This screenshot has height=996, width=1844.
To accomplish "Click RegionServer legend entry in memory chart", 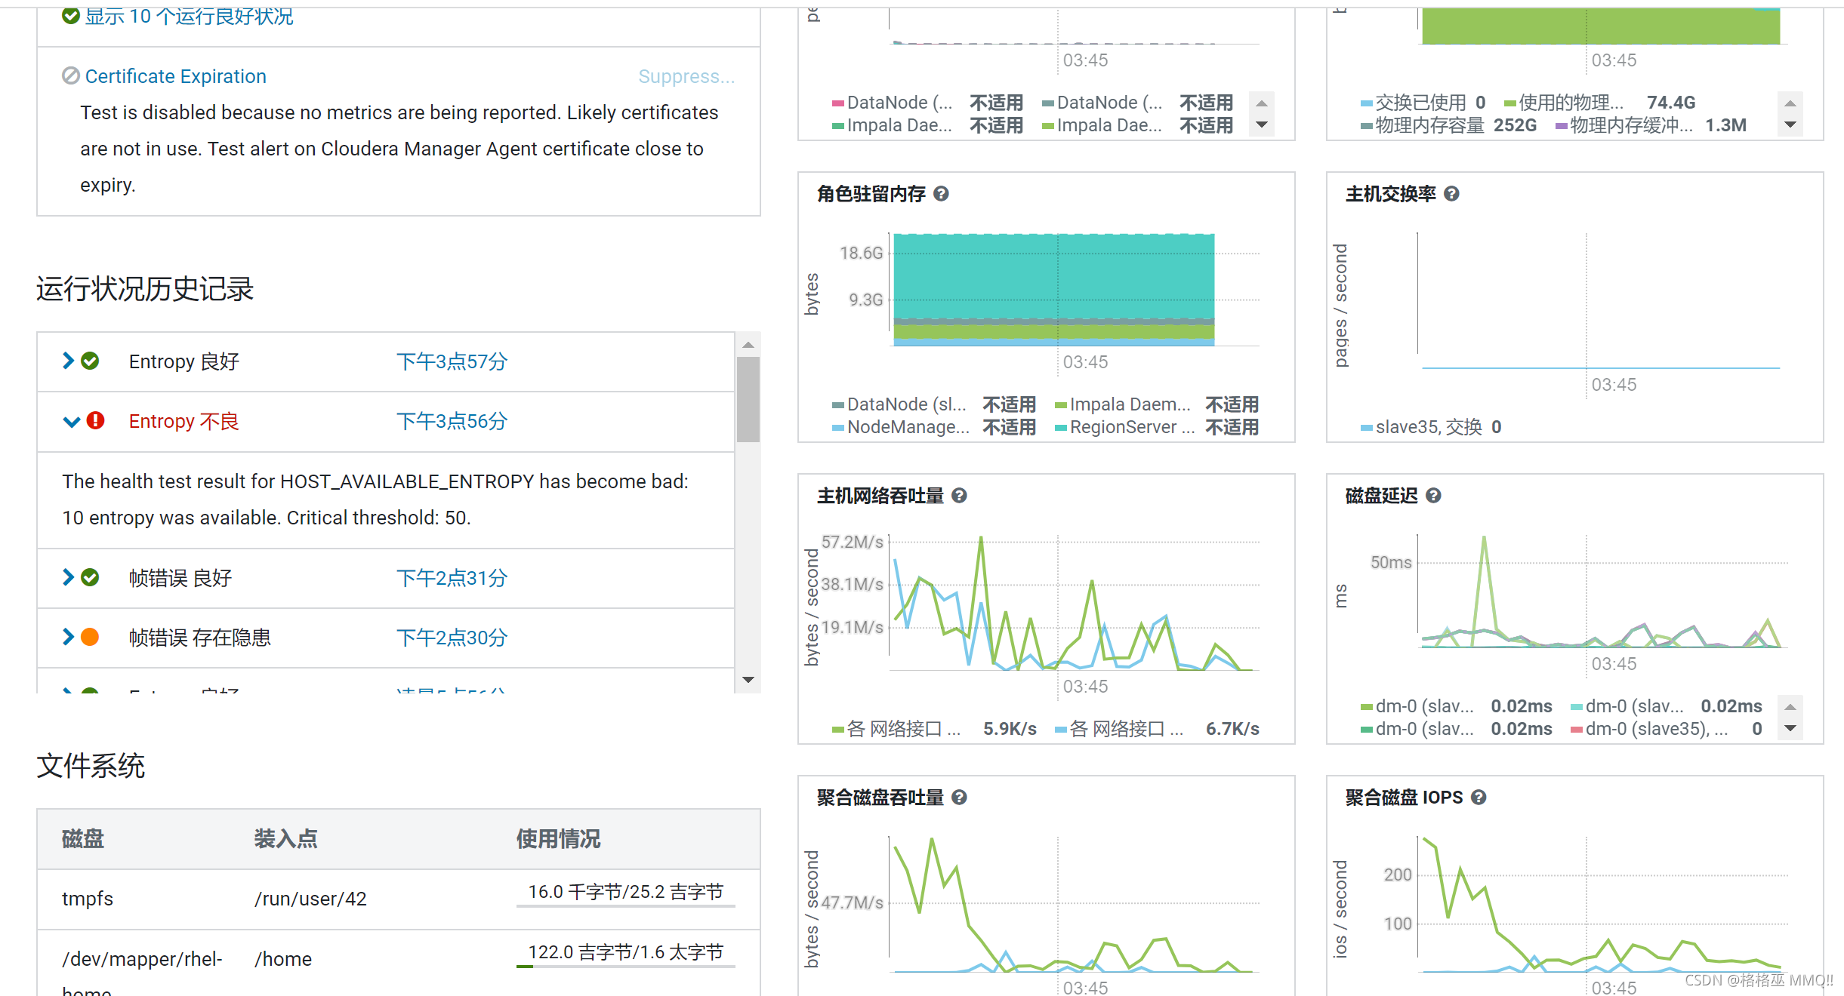I will (x=1157, y=427).
